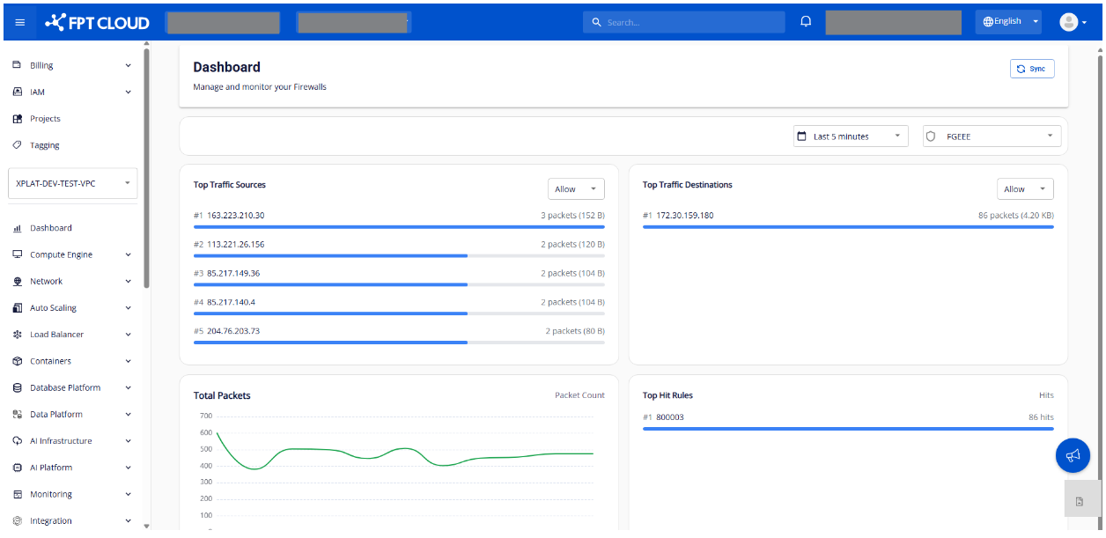Click the document icon at bottom right
This screenshot has height=538, width=1106.
1080,501
